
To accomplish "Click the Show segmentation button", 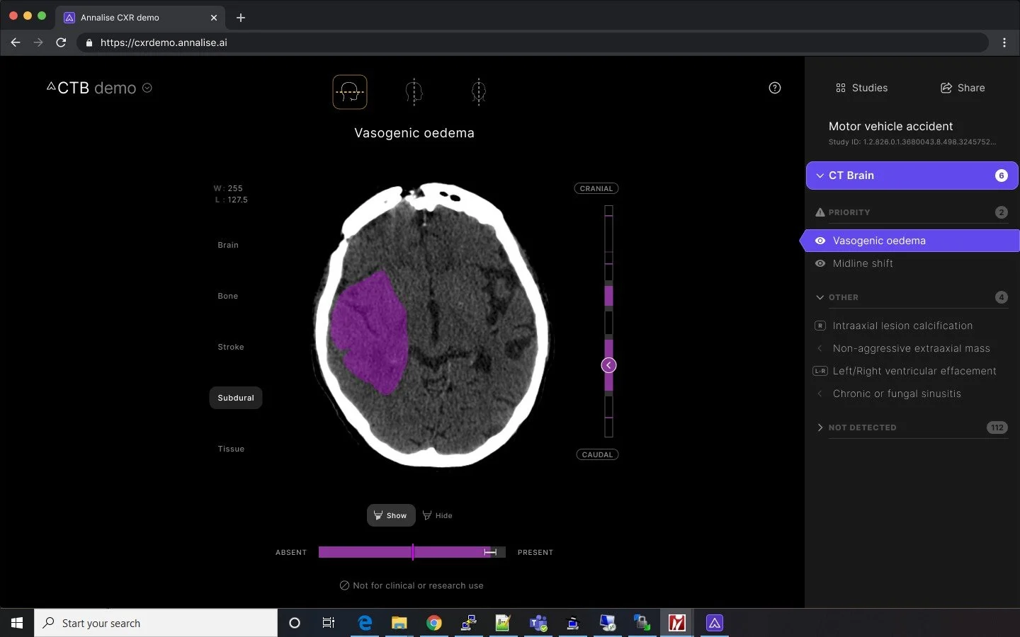I will point(390,515).
